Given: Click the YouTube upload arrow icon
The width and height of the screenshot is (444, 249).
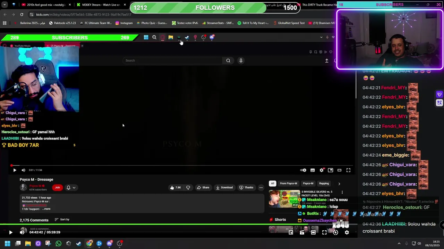Looking at the screenshot, I should click(x=326, y=61).
